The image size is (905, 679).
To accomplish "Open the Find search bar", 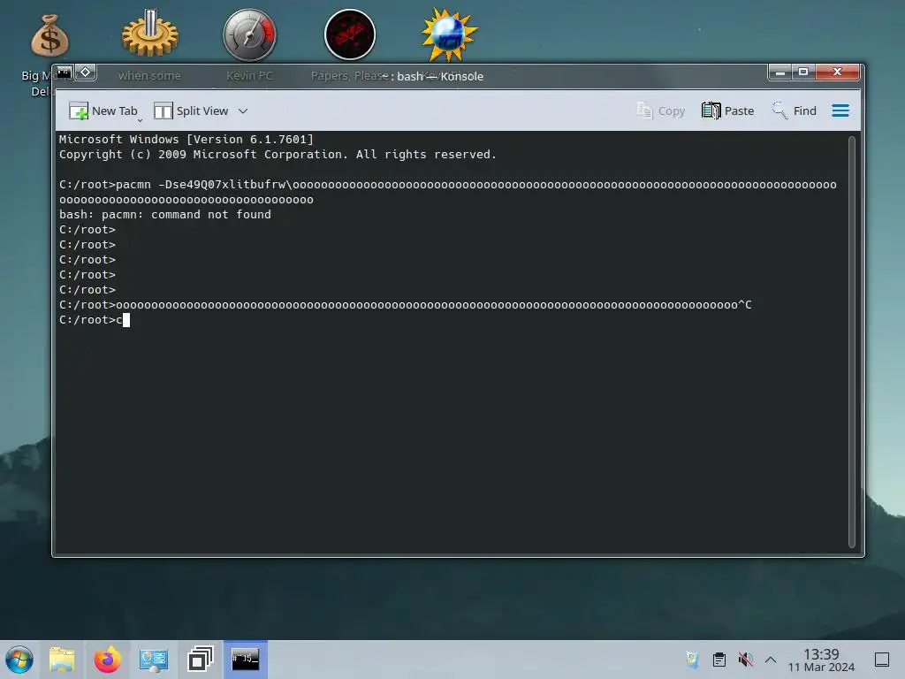I will click(x=795, y=111).
